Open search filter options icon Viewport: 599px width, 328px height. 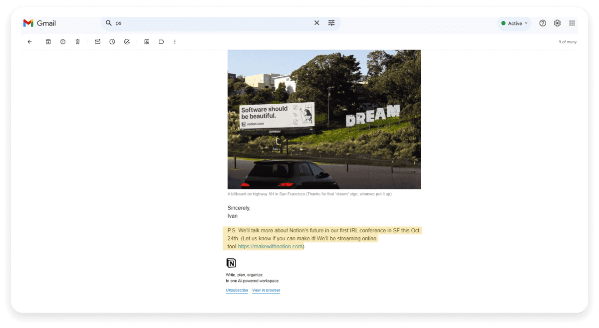tap(331, 23)
